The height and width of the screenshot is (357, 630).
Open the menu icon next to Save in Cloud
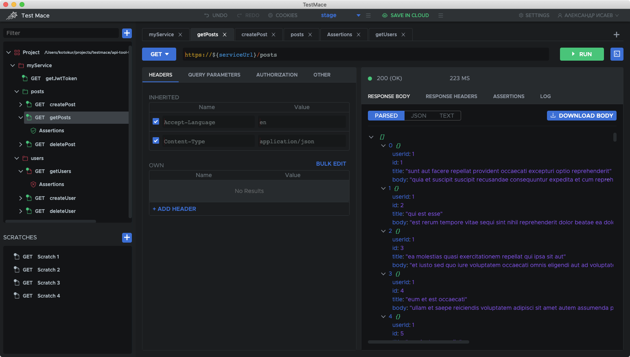tap(440, 15)
